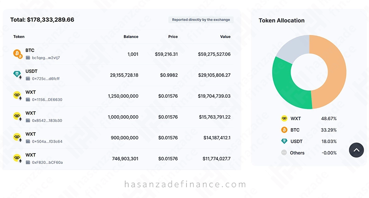Sort the table by Balance column header

tap(131, 37)
